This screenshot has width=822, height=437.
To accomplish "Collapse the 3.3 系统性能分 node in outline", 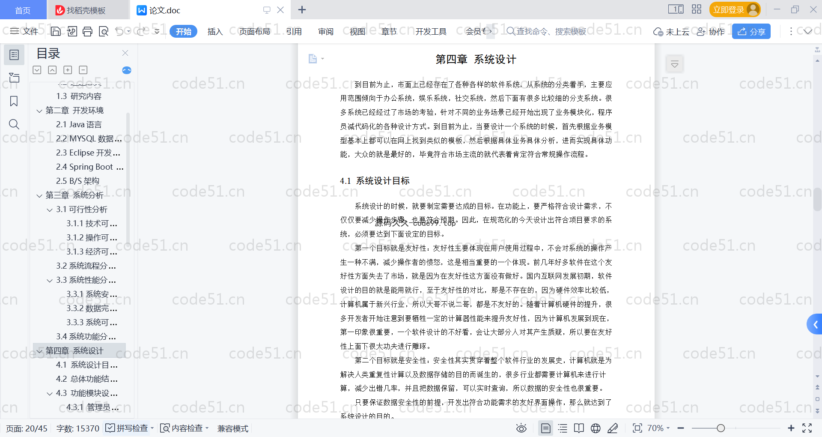I will (x=50, y=281).
